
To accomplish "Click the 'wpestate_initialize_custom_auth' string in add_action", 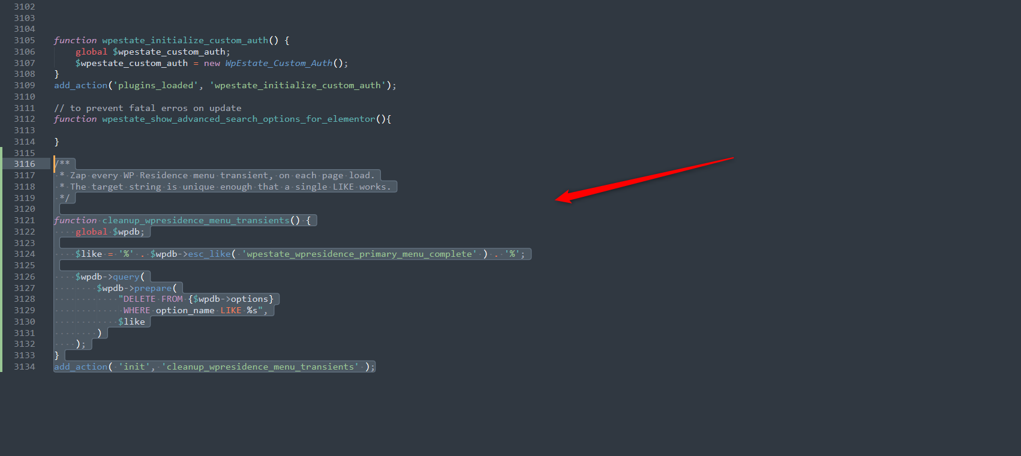I will point(298,85).
